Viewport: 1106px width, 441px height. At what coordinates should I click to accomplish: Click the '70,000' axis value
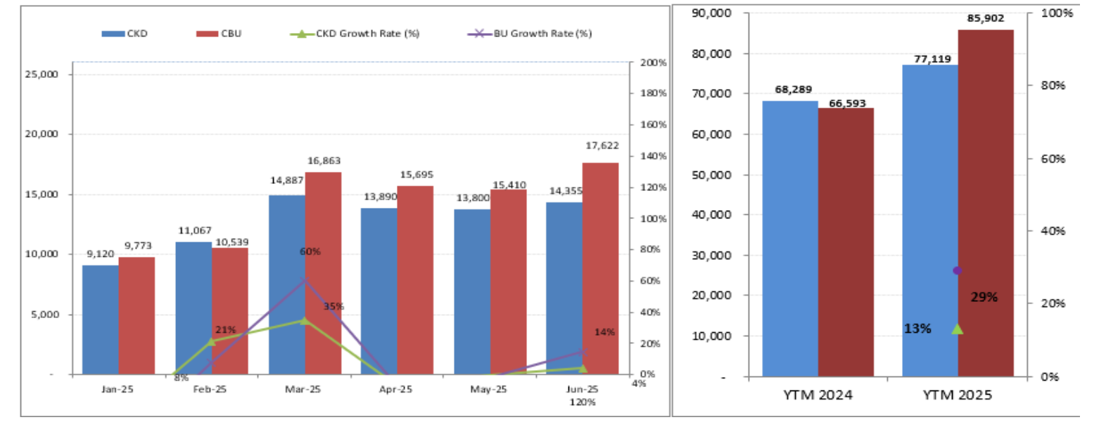coord(711,93)
